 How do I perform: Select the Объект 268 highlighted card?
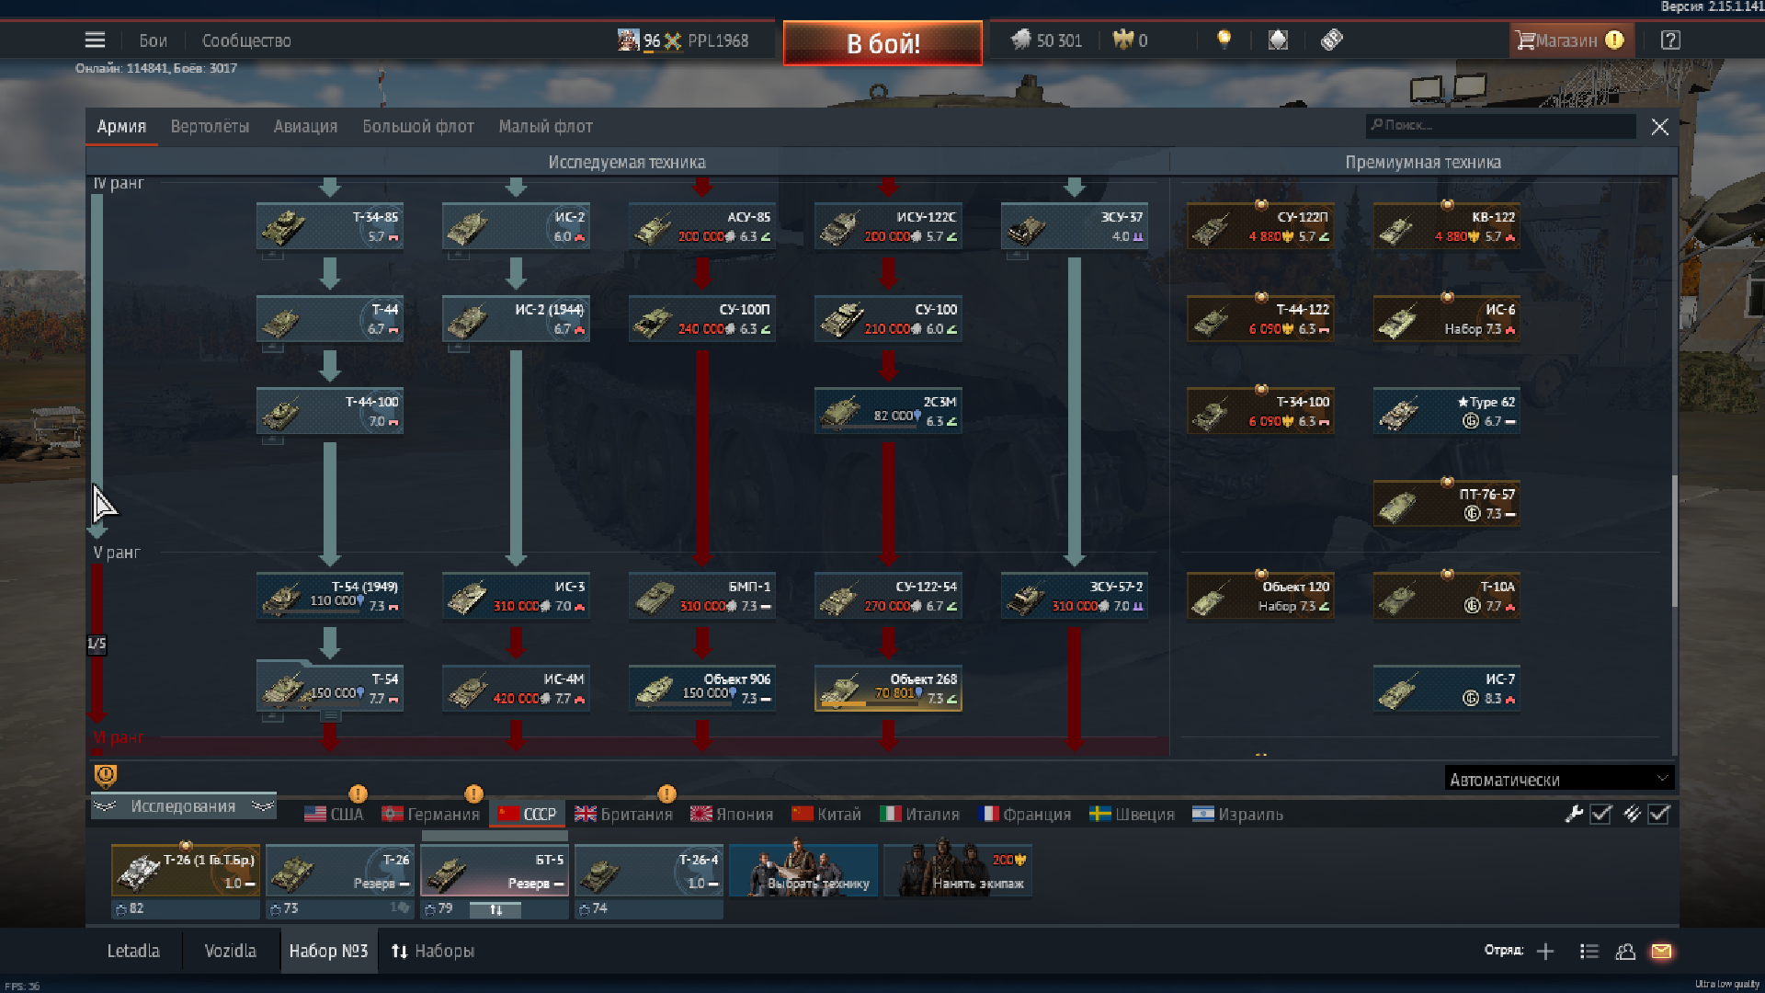(888, 688)
